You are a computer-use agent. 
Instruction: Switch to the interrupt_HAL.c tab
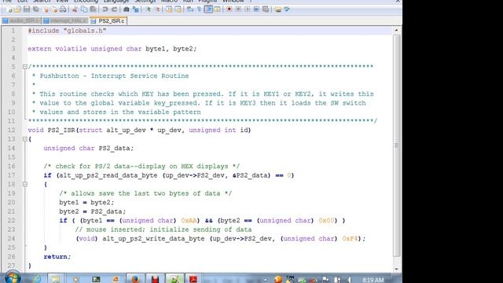coord(65,21)
